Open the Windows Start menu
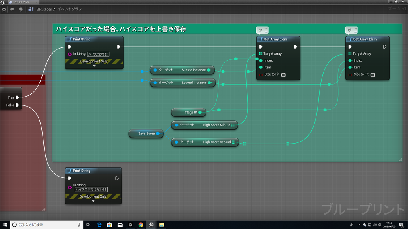The height and width of the screenshot is (229, 408). tap(5, 225)
